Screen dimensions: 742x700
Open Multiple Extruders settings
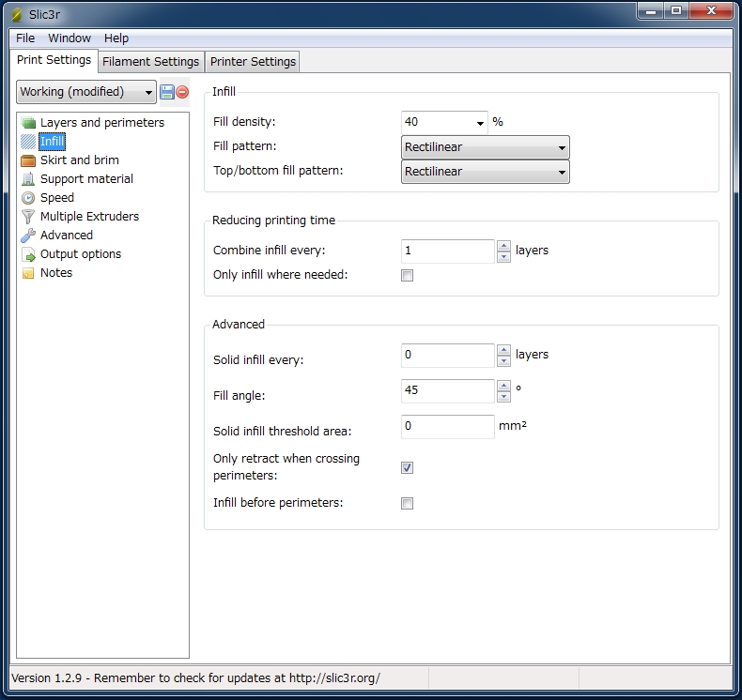click(89, 217)
